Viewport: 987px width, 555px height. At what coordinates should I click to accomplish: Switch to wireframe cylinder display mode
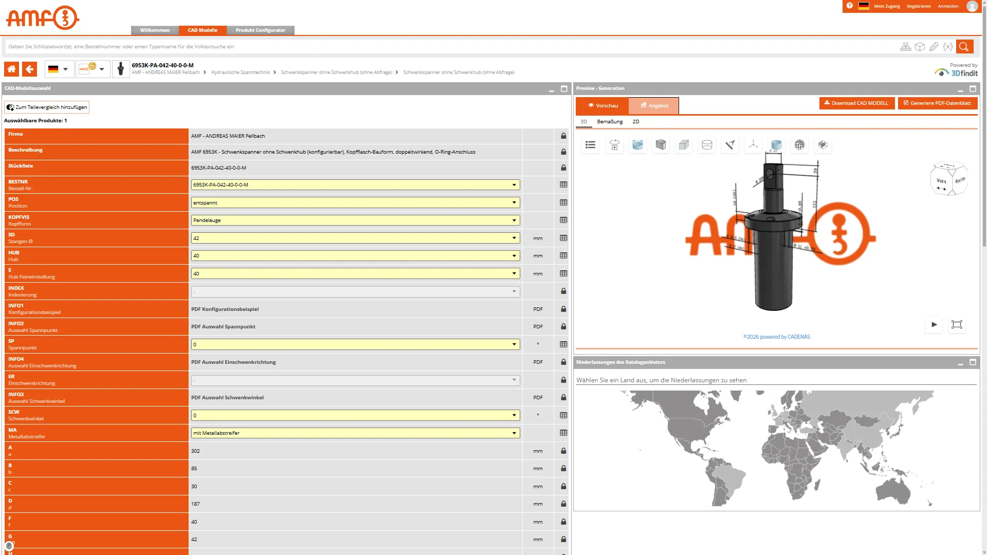(x=707, y=145)
